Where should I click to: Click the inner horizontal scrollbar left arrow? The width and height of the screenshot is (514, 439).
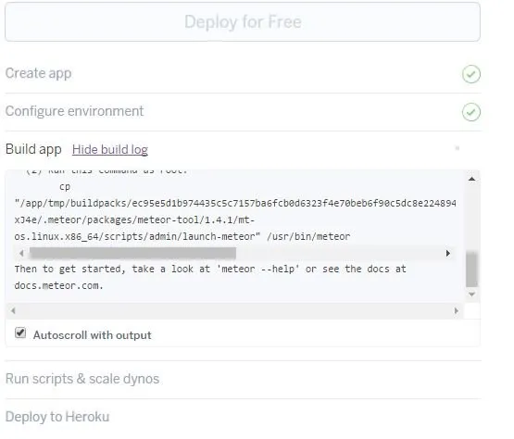point(21,253)
